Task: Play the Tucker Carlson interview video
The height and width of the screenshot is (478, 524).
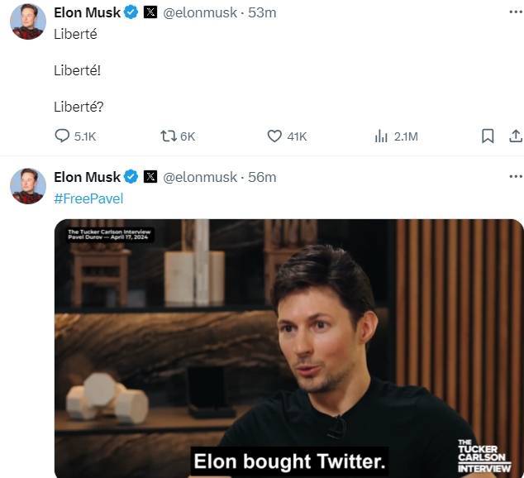Action: click(289, 348)
